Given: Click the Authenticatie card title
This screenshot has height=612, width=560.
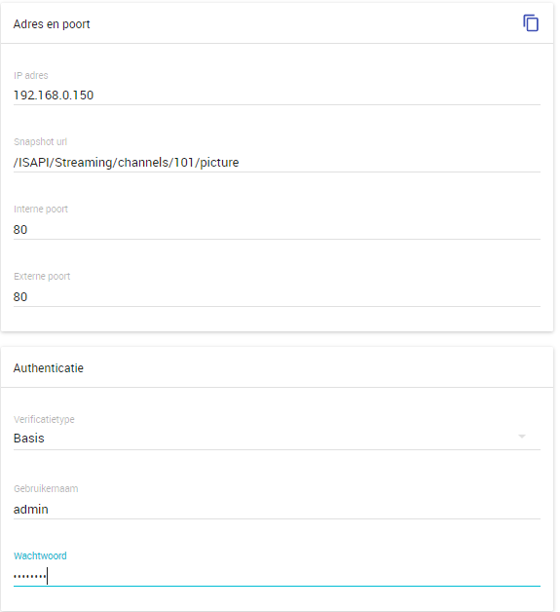Looking at the screenshot, I should (49, 368).
